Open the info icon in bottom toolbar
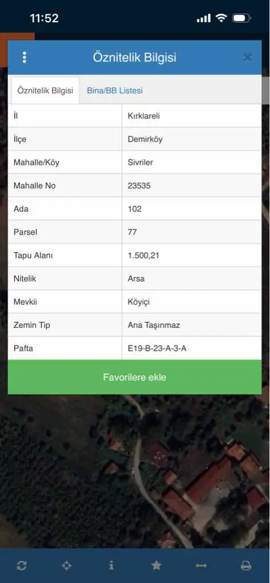 click(x=112, y=565)
